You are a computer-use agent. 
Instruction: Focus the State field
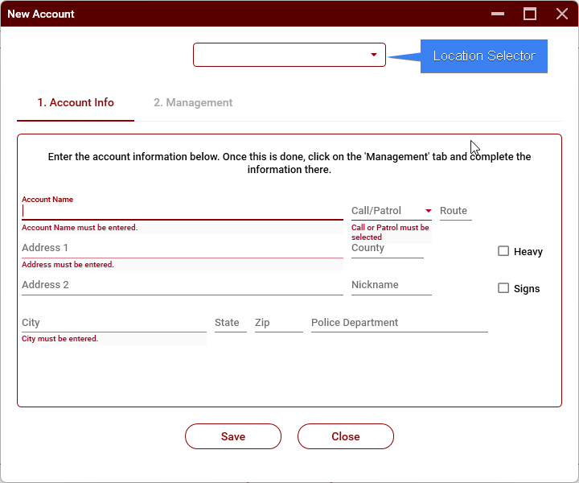coord(230,323)
